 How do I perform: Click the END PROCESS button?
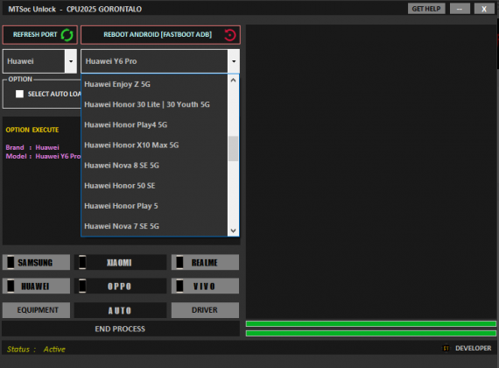pyautogui.click(x=121, y=329)
